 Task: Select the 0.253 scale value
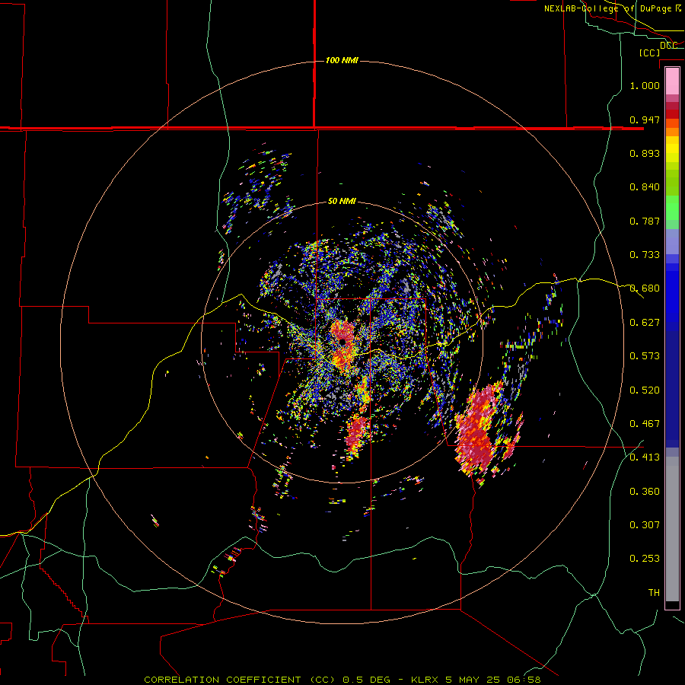(645, 559)
